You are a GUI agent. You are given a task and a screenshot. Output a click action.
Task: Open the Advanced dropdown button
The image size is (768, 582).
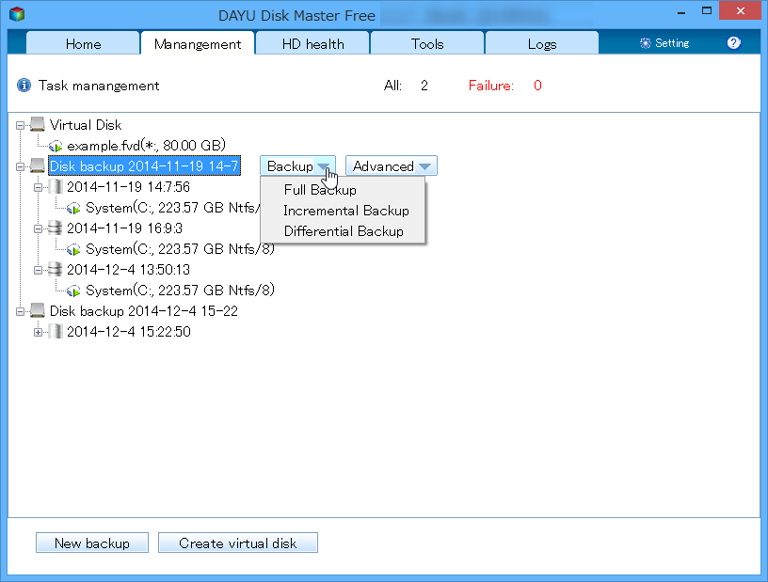point(392,165)
